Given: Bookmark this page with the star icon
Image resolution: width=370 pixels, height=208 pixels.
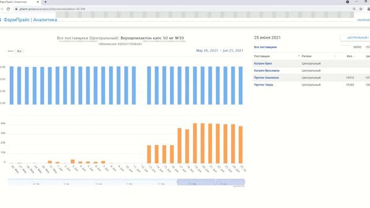Looking at the screenshot, I should click(x=361, y=9).
